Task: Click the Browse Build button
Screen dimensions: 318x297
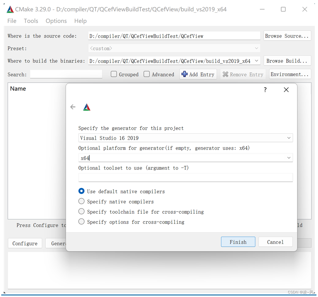Action: tap(287, 61)
